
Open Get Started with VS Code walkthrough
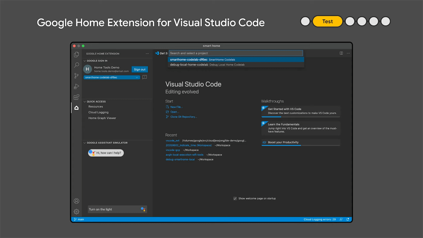coord(301,111)
